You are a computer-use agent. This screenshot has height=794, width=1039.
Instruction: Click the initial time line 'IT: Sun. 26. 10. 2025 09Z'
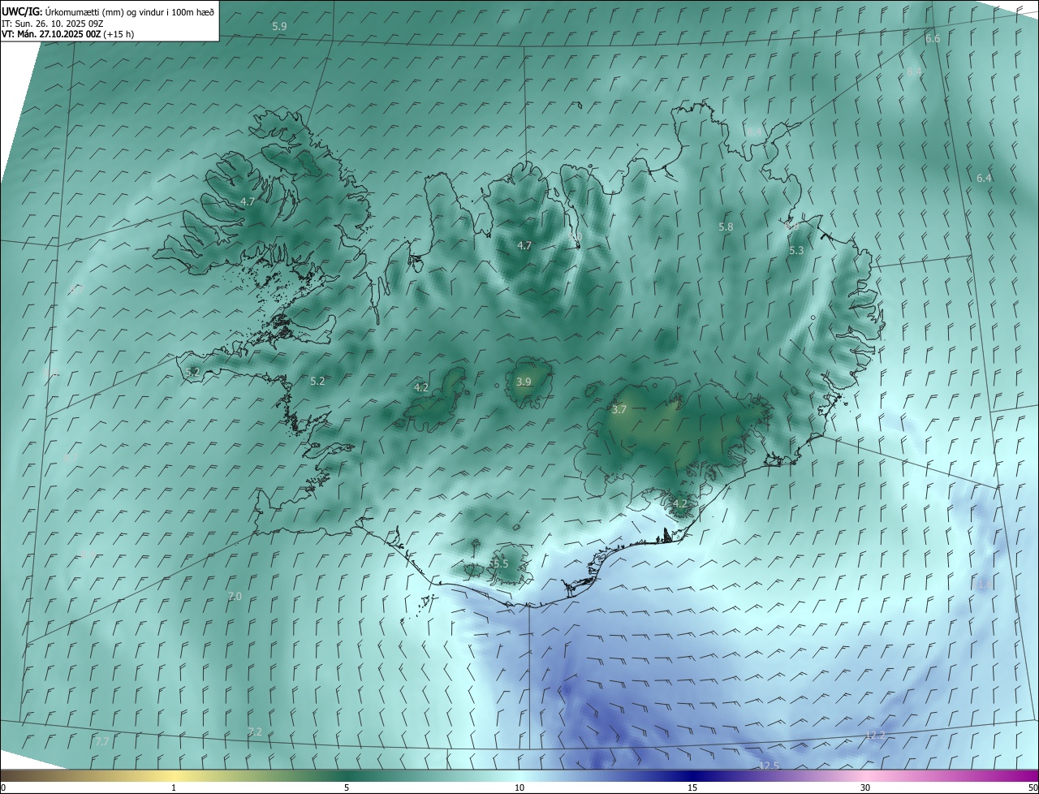click(x=52, y=23)
